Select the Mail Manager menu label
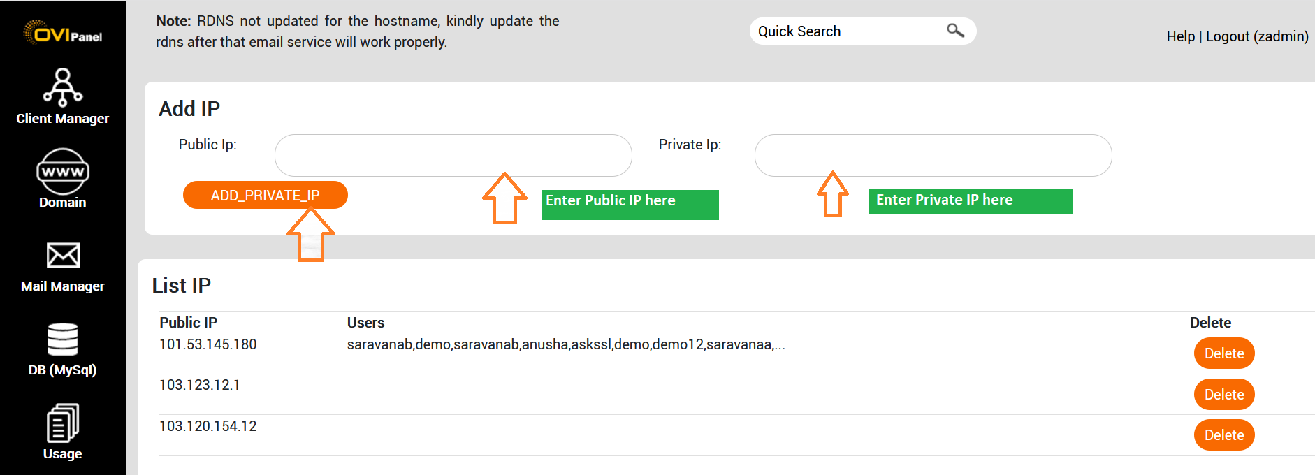 click(x=63, y=286)
